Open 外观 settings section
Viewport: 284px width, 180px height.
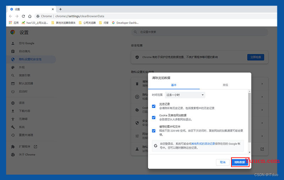click(x=22, y=67)
